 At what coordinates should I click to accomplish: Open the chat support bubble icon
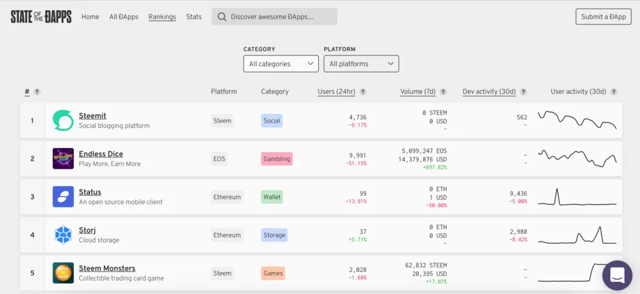[617, 275]
